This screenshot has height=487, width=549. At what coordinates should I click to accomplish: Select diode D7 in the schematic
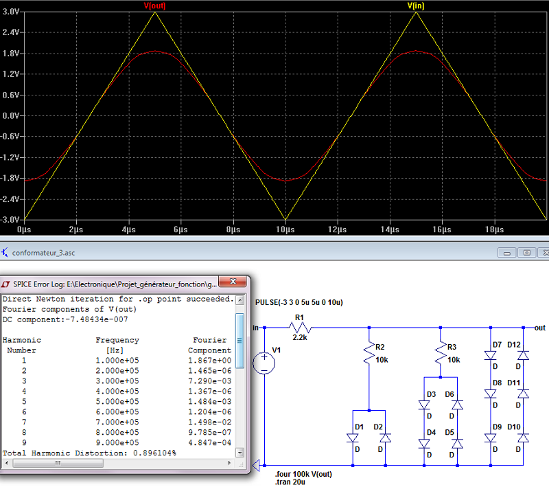pyautogui.click(x=490, y=355)
